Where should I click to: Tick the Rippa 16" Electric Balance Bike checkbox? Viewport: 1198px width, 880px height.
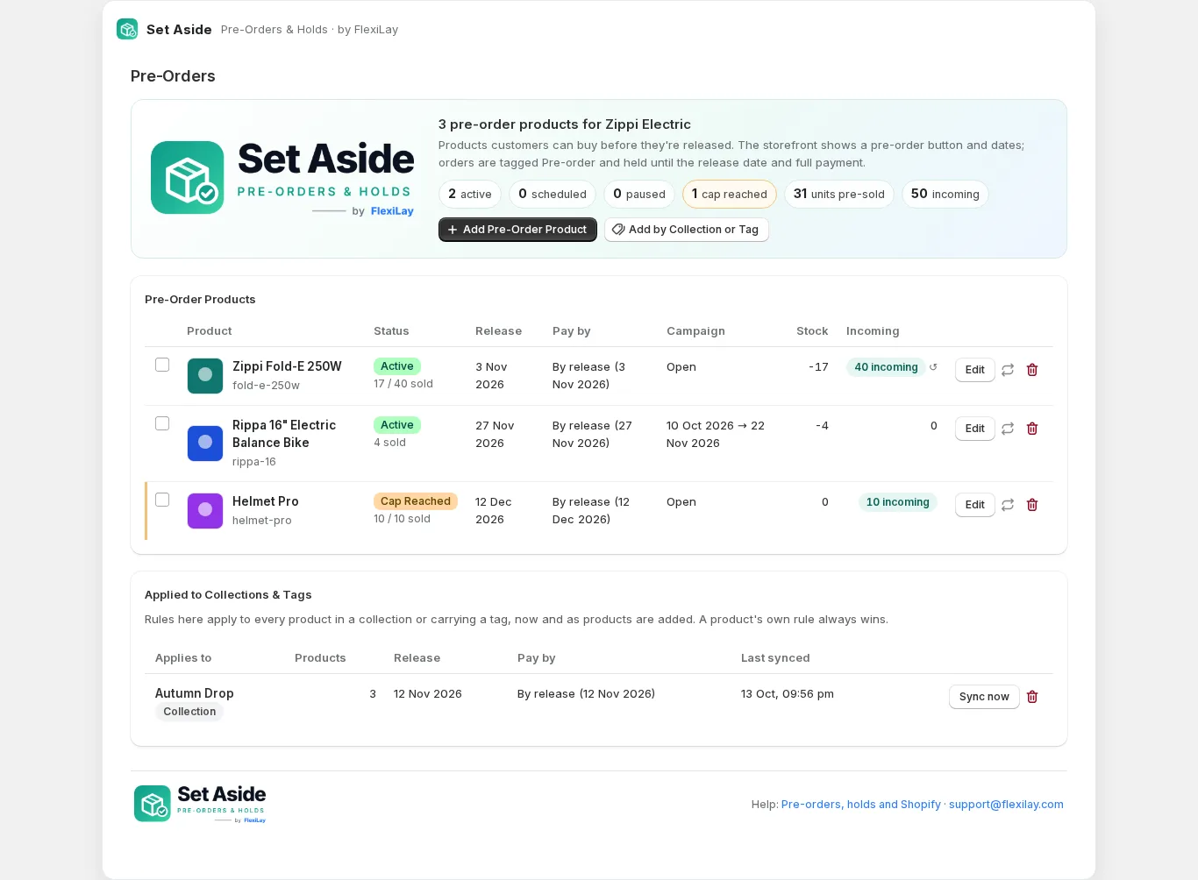coord(162,423)
